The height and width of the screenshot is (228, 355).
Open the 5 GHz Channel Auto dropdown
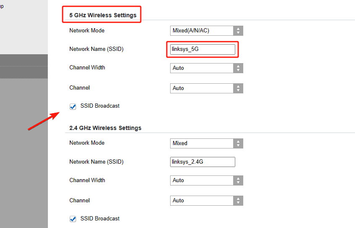[x=206, y=88]
